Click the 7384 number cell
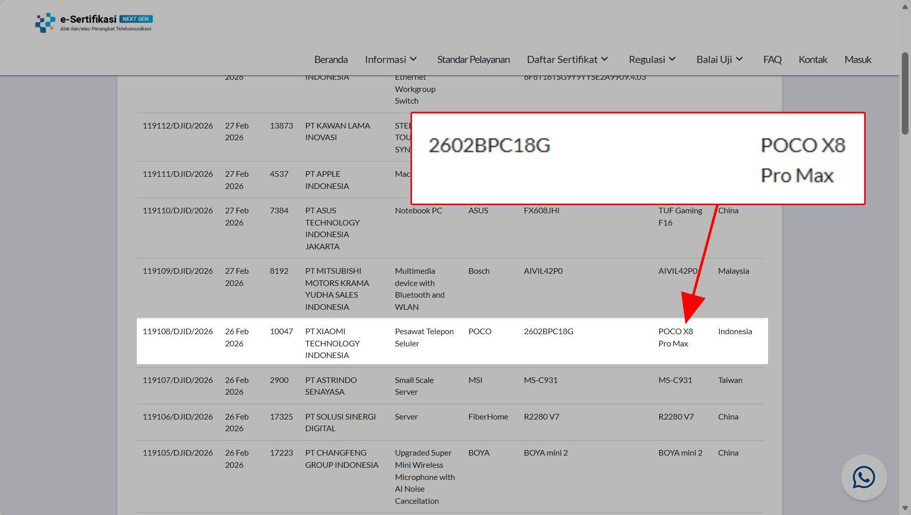The width and height of the screenshot is (911, 515). pos(279,210)
